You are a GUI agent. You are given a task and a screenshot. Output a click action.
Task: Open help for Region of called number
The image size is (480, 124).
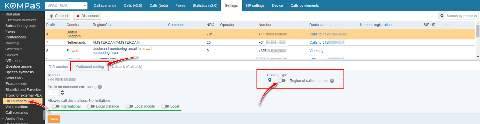pos(332,81)
